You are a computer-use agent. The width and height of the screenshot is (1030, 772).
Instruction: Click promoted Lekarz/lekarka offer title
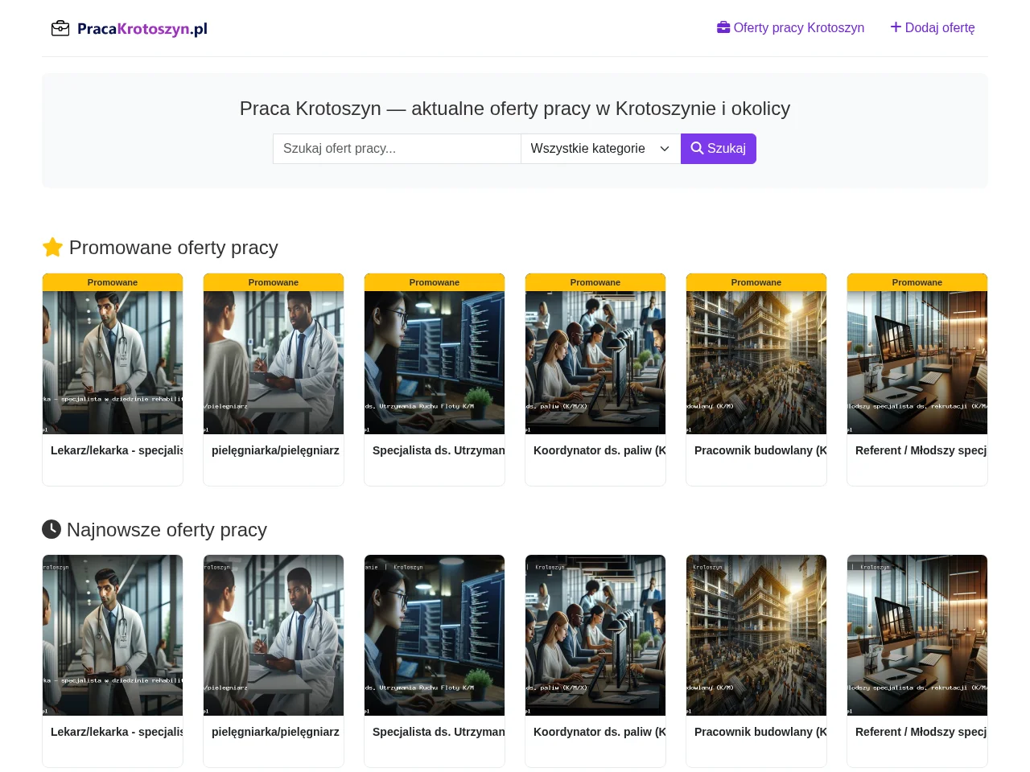pyautogui.click(x=117, y=450)
